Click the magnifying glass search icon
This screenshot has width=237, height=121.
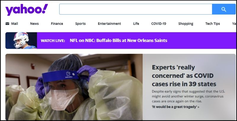[x=224, y=9]
